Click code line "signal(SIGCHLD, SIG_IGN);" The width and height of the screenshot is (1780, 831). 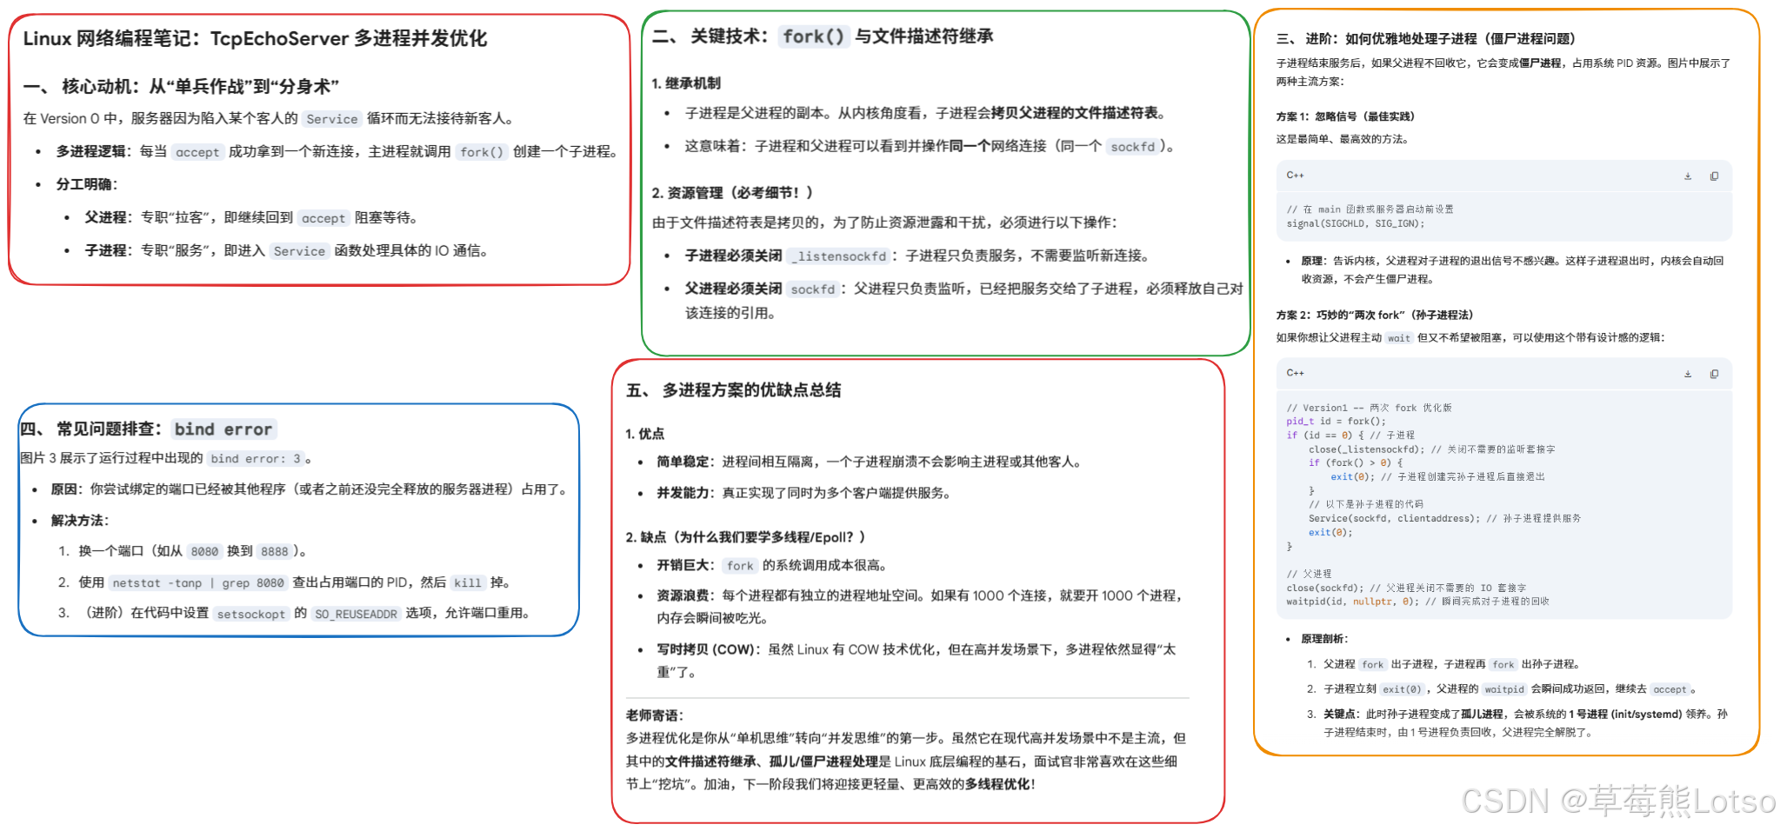tap(1356, 223)
